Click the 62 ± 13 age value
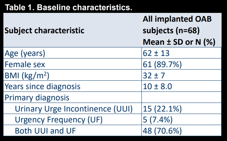This screenshot has height=141, width=227. [x=156, y=53]
